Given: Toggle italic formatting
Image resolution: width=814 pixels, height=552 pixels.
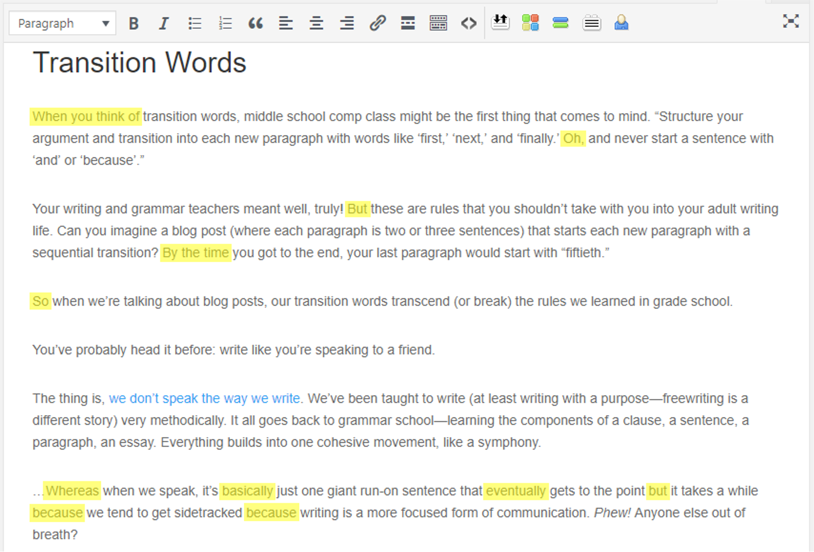Looking at the screenshot, I should pyautogui.click(x=164, y=23).
